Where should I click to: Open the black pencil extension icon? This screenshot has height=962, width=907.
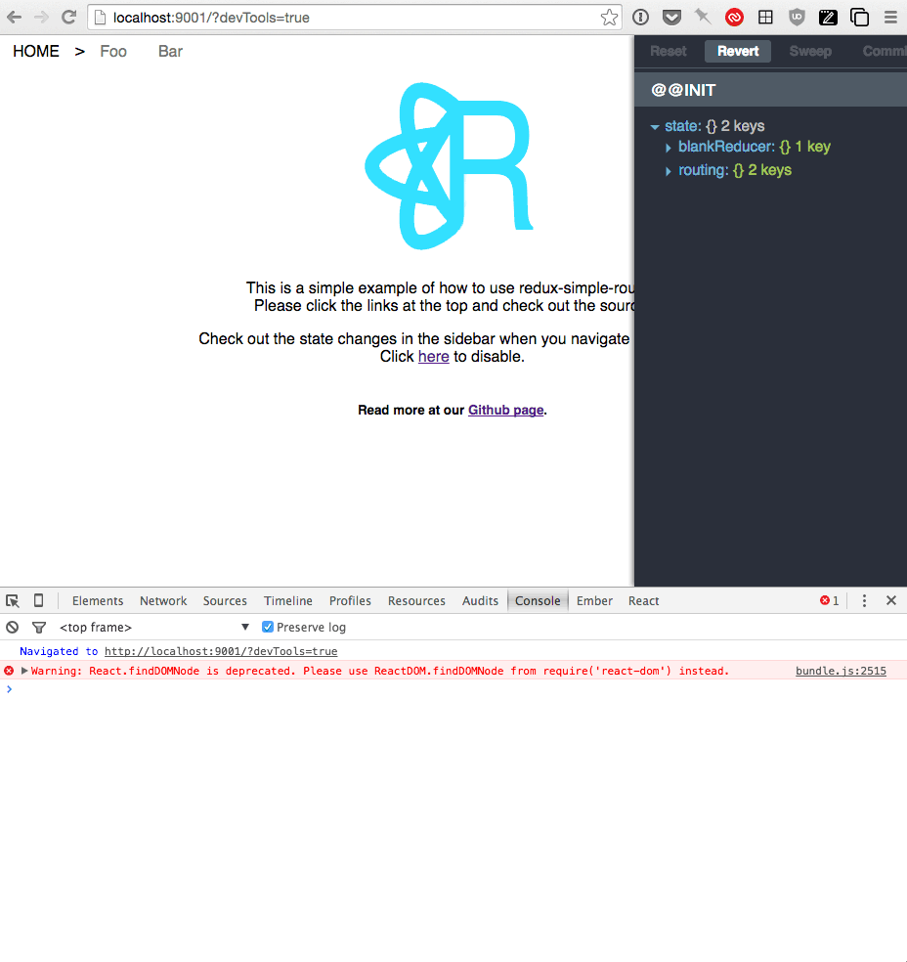[828, 18]
